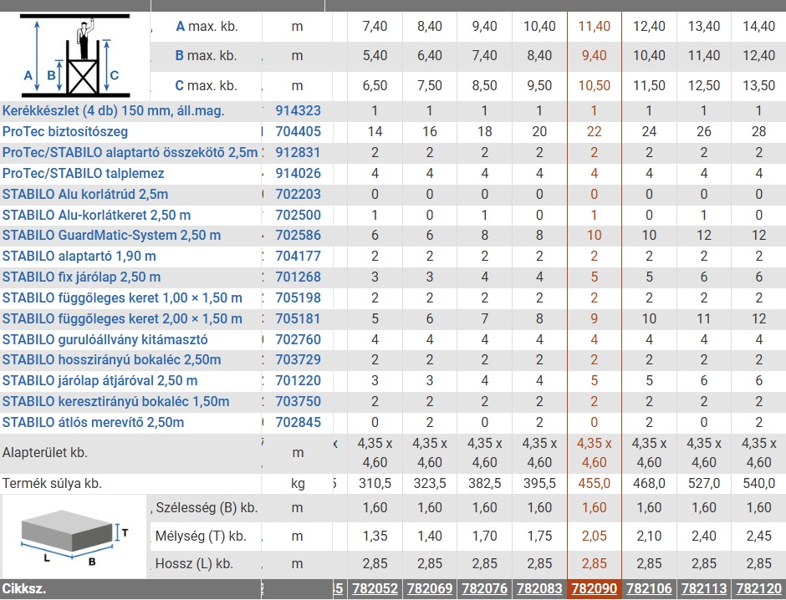Open STABILO alaptartó 1,90 m link
This screenshot has width=786, height=600.
(x=79, y=257)
